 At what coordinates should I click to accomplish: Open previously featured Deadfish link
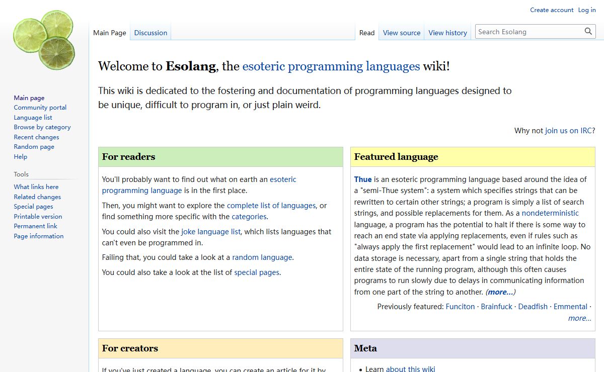(533, 307)
